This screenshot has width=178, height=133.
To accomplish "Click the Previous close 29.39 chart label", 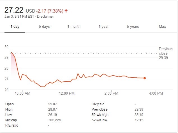I will 163,53.
